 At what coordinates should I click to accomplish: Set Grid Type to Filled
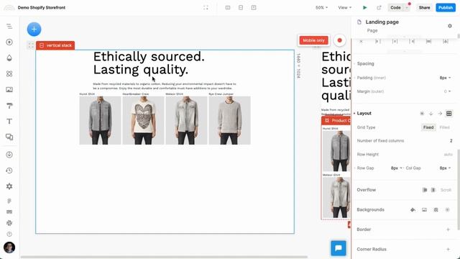(x=444, y=127)
